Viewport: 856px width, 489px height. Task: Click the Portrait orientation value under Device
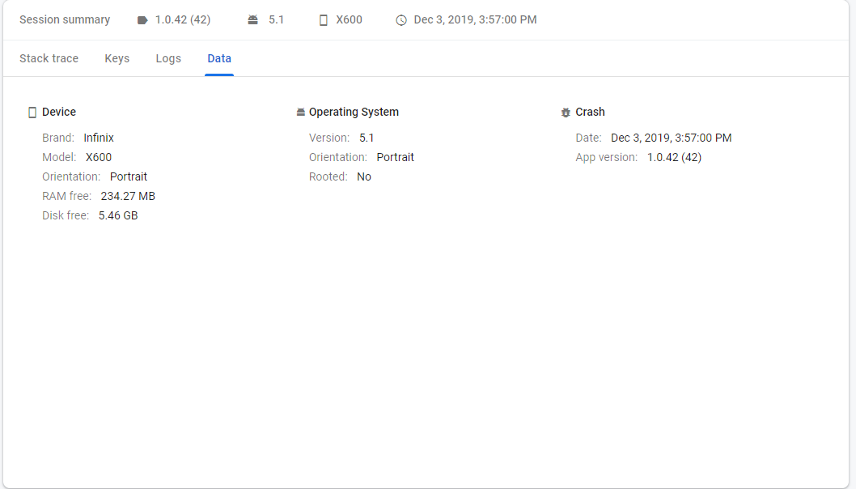point(129,176)
